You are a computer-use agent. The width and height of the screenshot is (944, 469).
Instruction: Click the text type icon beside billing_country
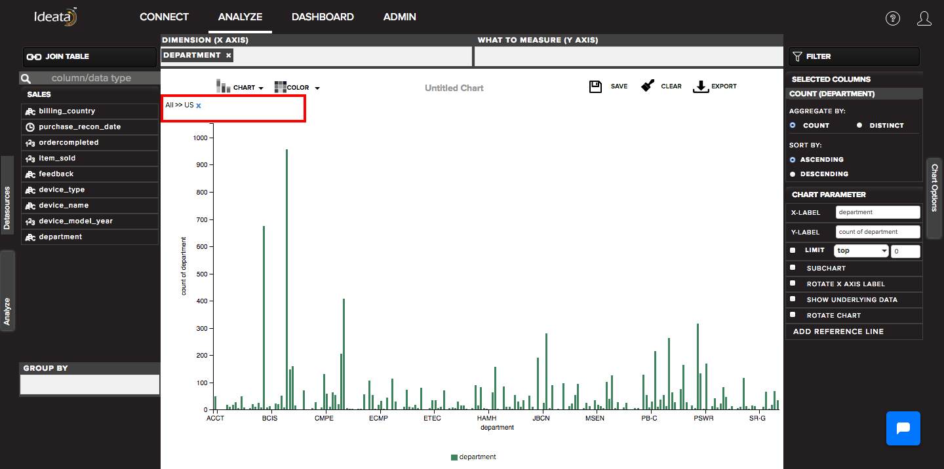30,111
